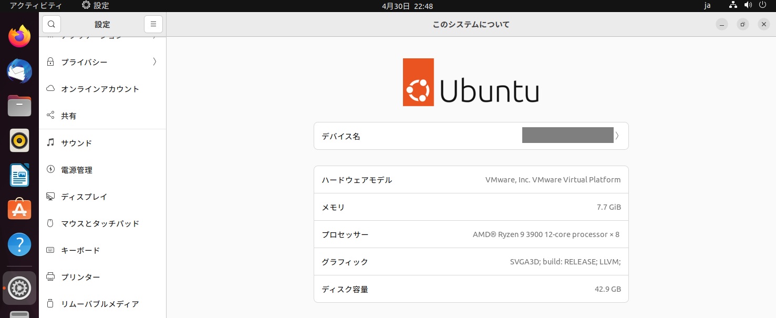Click the monitor icon for ディスプレイ
This screenshot has height=318, width=776.
(x=50, y=196)
